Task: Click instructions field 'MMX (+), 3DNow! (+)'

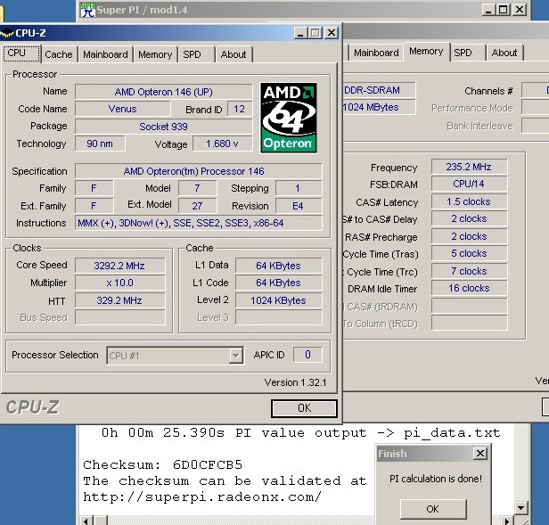Action: point(198,223)
